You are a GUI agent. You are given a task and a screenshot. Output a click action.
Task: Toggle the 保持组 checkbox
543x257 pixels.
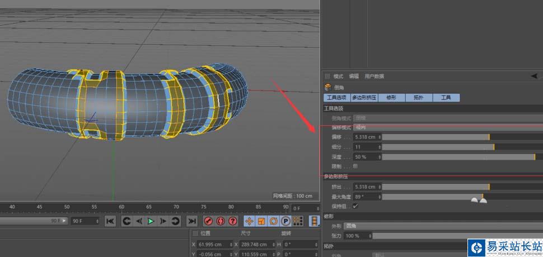355,206
